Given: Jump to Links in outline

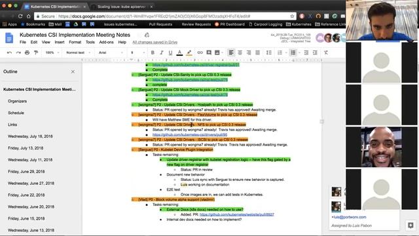Looking at the screenshot, I should pyautogui.click(x=12, y=125).
